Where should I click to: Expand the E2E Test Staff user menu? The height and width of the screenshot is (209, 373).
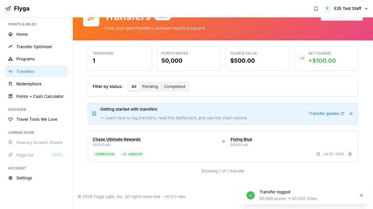pyautogui.click(x=346, y=9)
